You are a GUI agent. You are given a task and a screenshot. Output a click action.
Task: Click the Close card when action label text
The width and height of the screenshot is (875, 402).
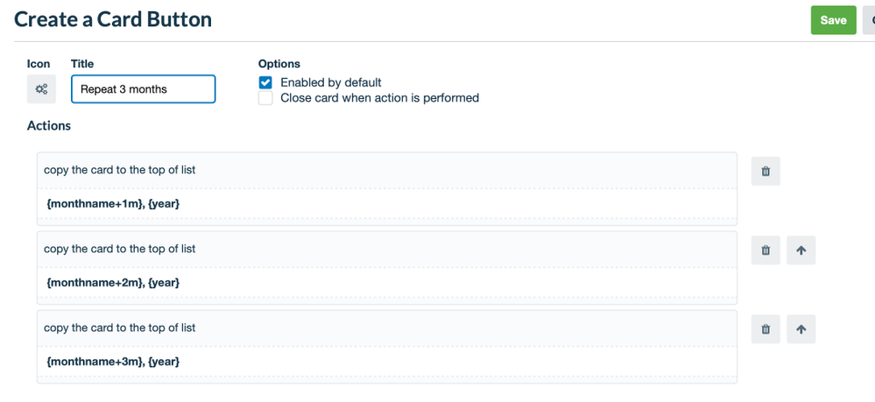click(x=379, y=98)
